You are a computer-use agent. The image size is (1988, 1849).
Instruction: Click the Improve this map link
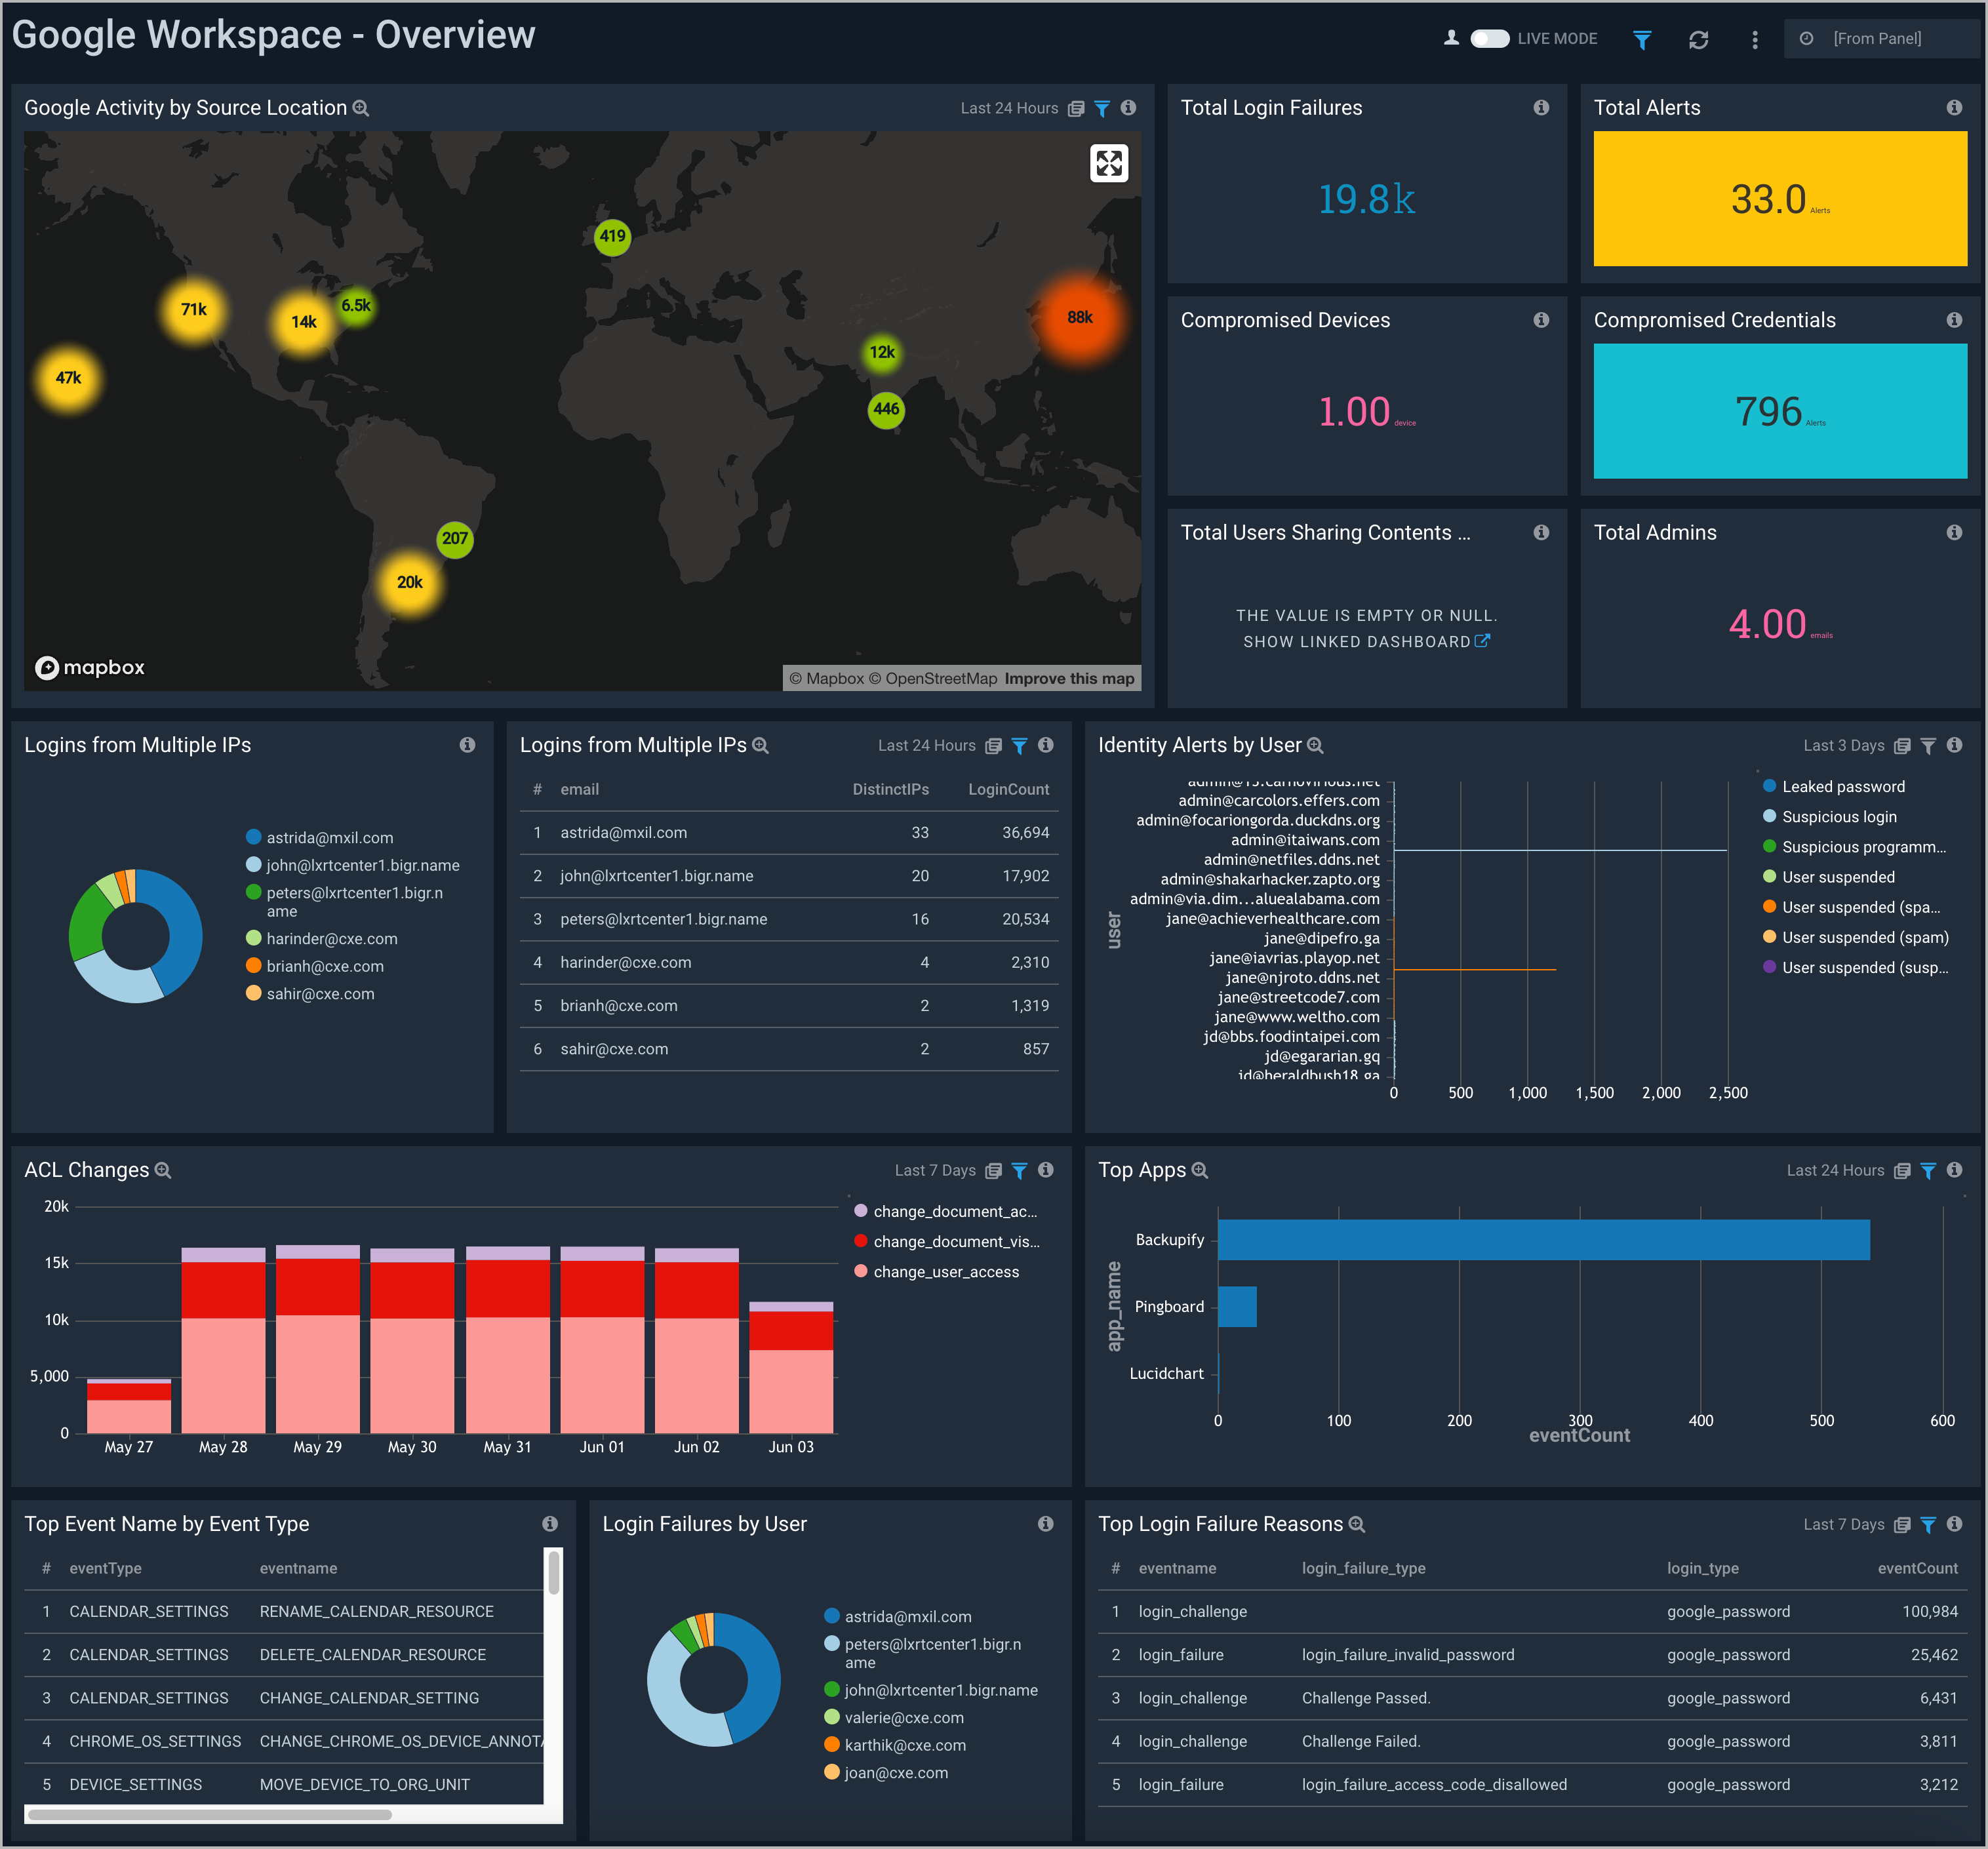pyautogui.click(x=1070, y=678)
